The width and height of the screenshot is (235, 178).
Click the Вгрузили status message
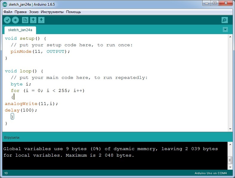click(12, 137)
